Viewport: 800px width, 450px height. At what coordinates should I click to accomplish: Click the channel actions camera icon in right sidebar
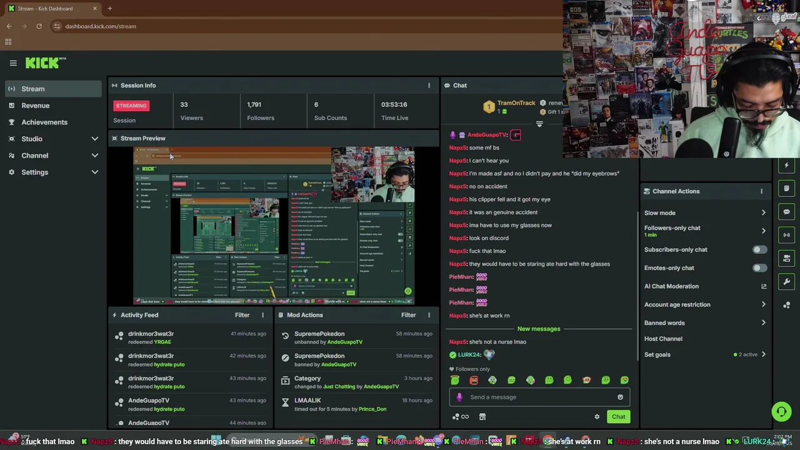tap(786, 258)
